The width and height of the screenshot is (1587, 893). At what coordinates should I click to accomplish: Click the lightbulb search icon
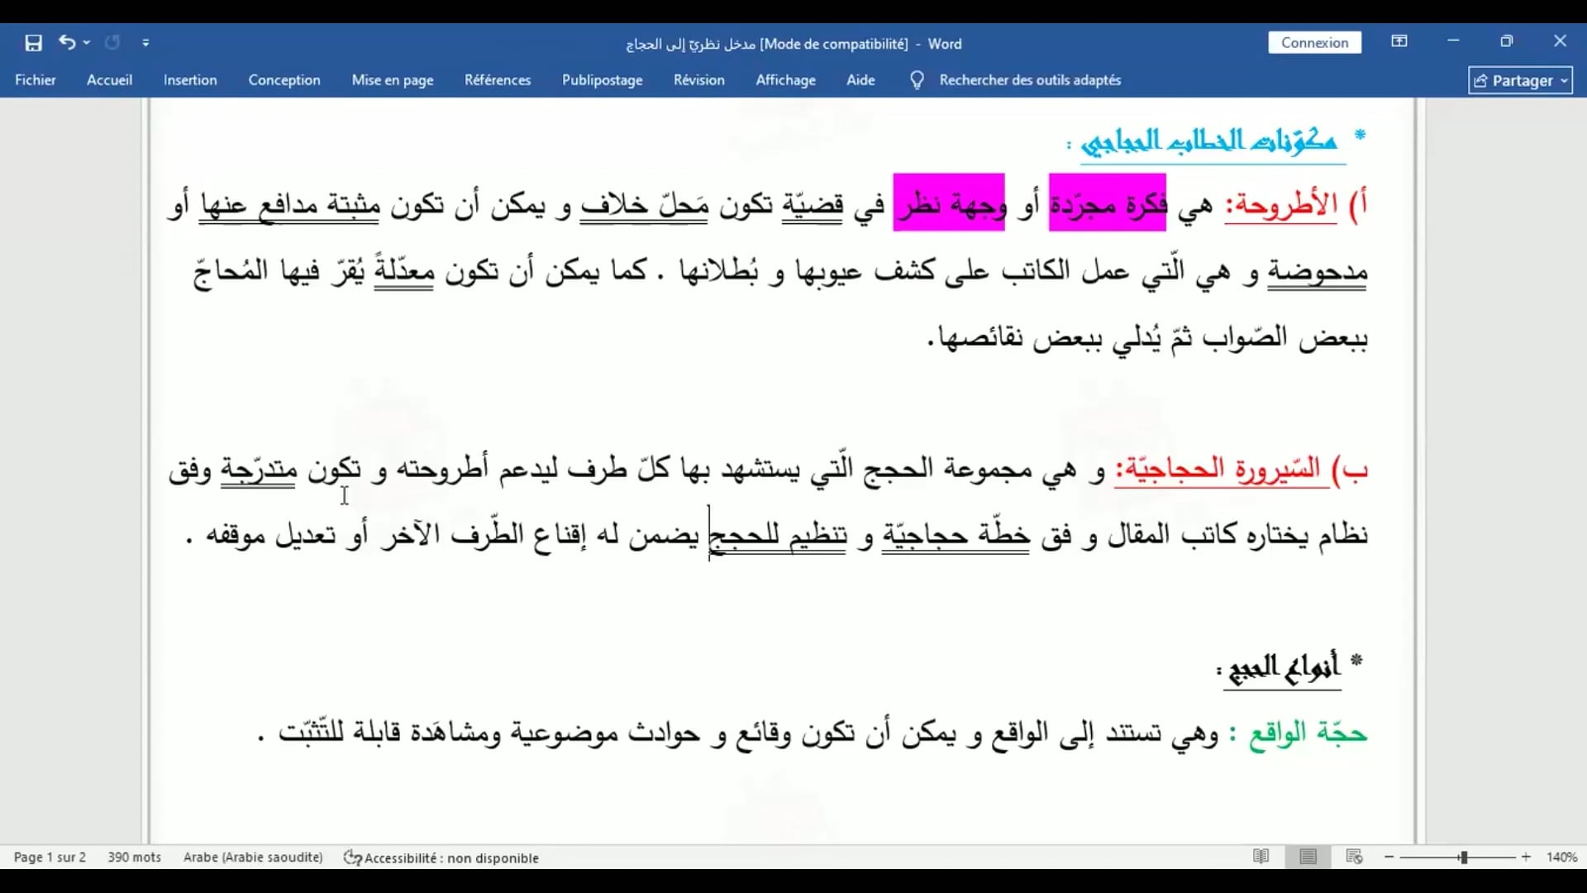[917, 80]
